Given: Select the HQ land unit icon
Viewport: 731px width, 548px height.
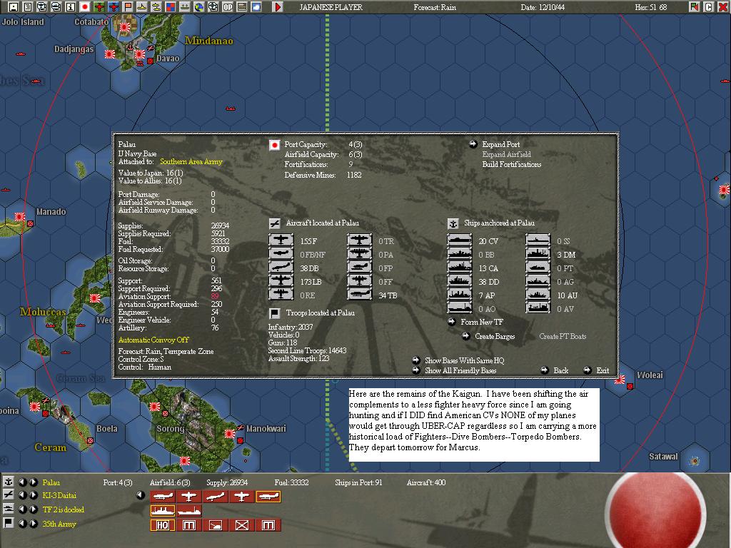Looking at the screenshot, I should coord(163,525).
